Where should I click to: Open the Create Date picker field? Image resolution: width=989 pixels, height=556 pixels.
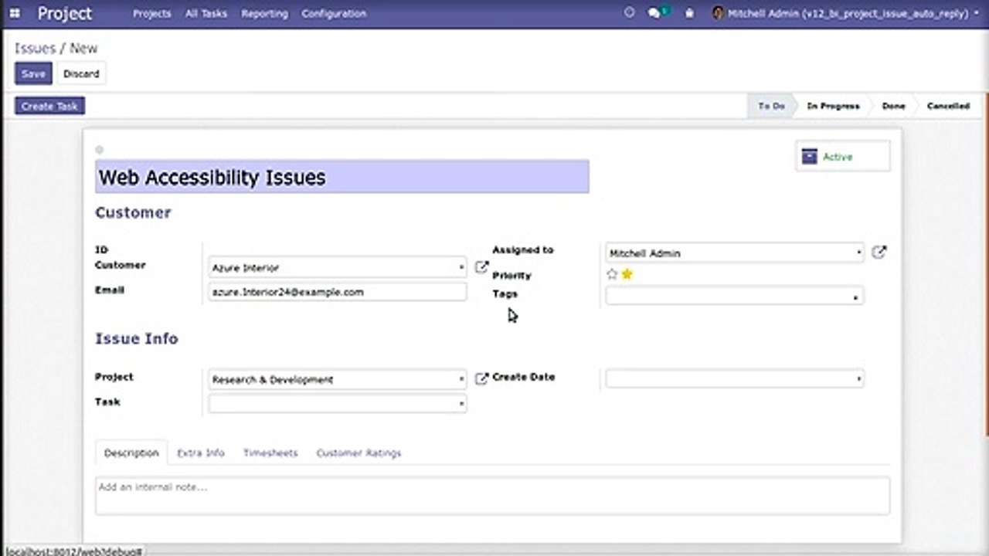(x=734, y=378)
